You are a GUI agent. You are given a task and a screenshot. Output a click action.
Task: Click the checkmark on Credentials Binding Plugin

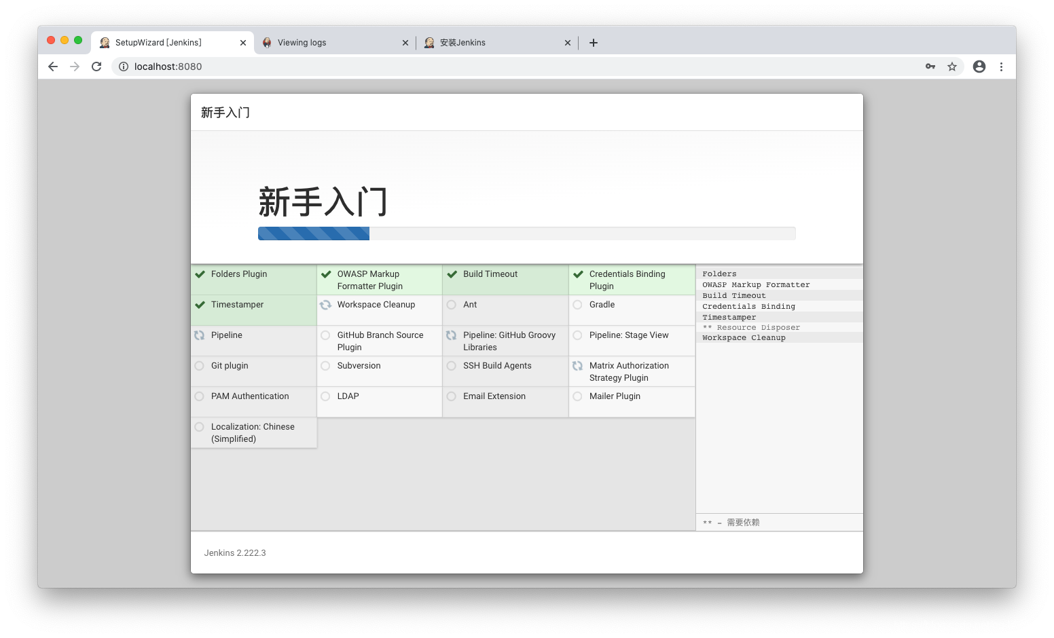pos(578,274)
